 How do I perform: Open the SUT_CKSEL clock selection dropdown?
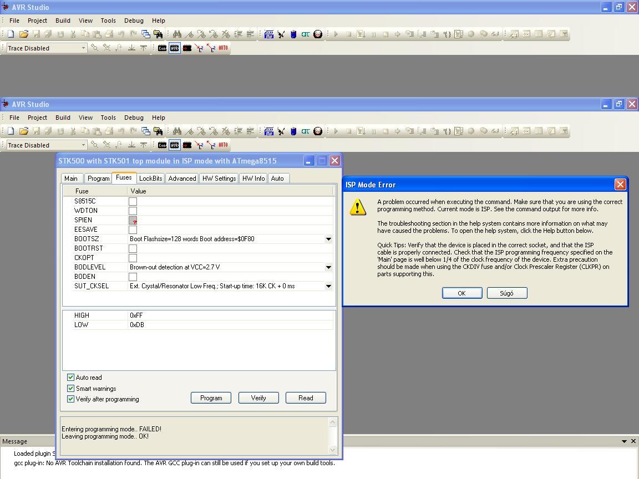(328, 286)
